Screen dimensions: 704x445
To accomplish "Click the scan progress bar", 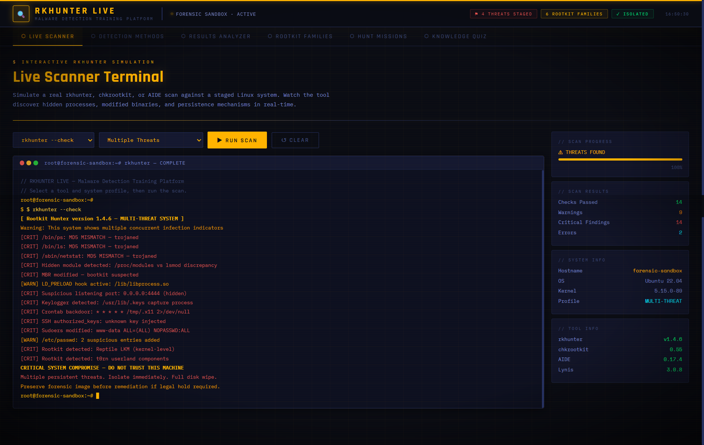I will click(x=620, y=159).
